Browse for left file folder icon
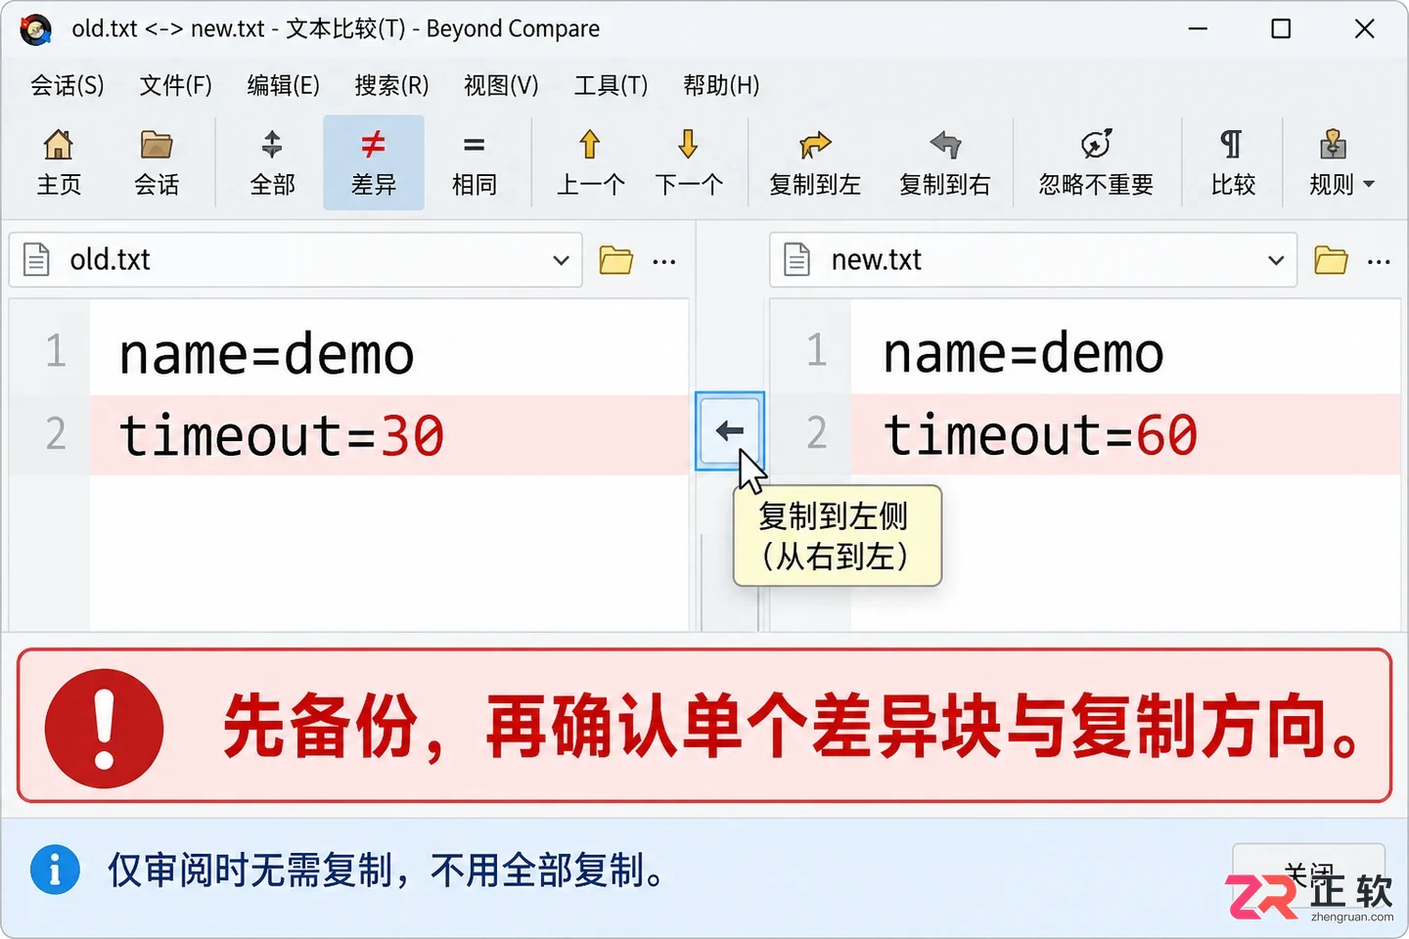The width and height of the screenshot is (1409, 939). 615,260
